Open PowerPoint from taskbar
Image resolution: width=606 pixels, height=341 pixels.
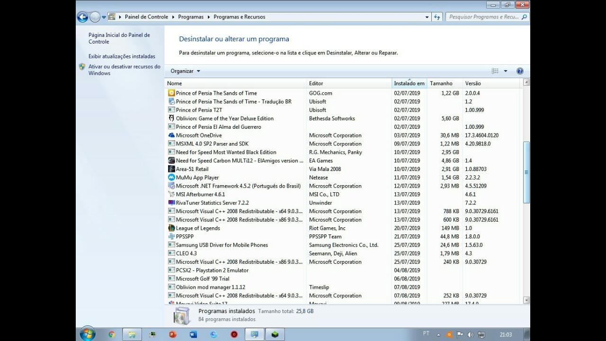coord(173,334)
